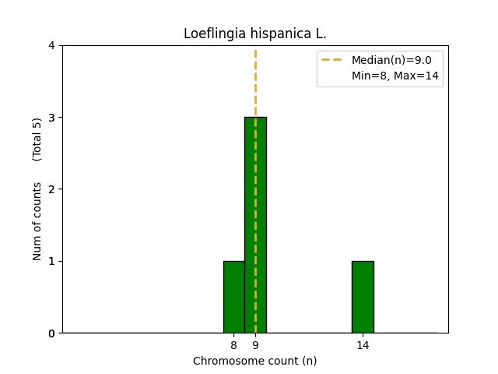Click y-axis tick label 2
The image size is (498, 374).
click(x=51, y=189)
